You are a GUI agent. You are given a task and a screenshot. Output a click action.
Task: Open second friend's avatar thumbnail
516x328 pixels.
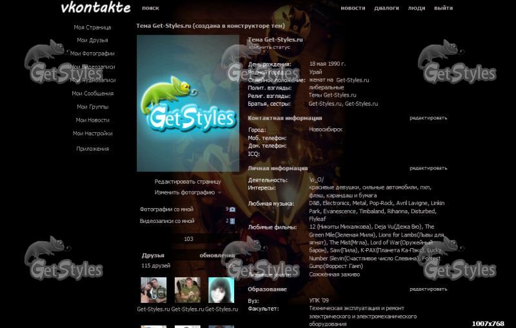click(188, 290)
